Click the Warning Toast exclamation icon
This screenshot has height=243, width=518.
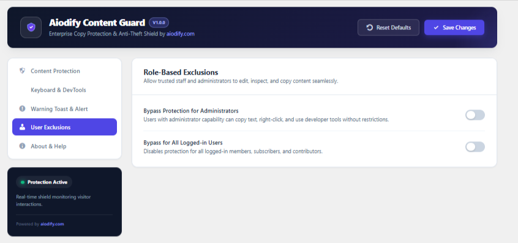point(22,108)
